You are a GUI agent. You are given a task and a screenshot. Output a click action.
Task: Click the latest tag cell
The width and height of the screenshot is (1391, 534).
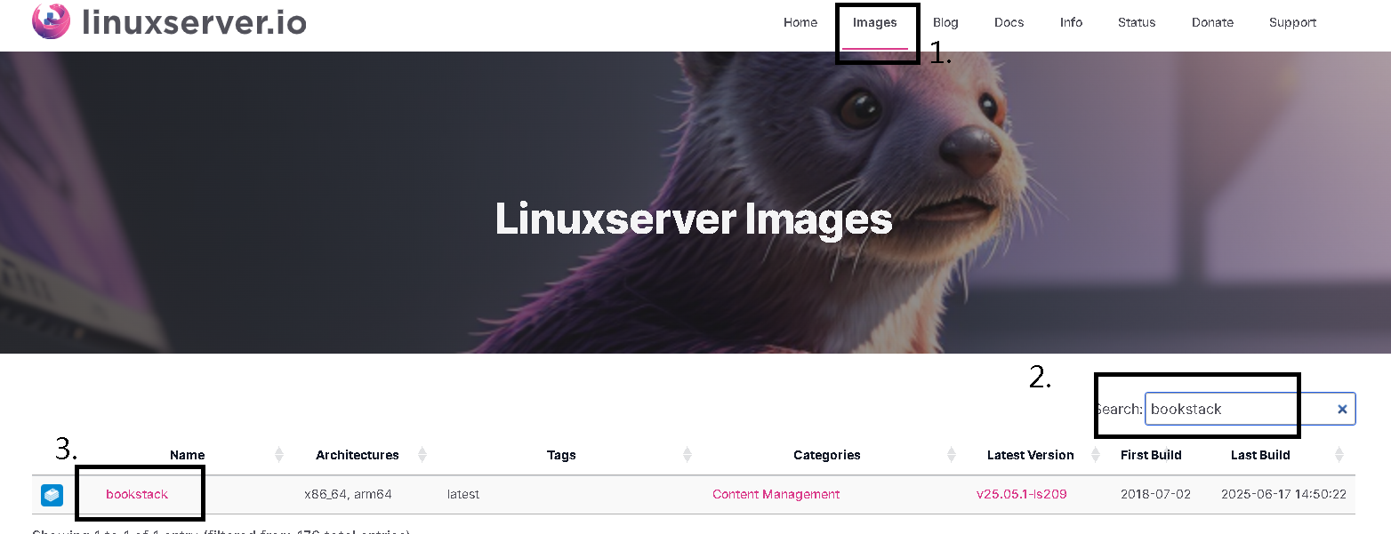(x=463, y=494)
